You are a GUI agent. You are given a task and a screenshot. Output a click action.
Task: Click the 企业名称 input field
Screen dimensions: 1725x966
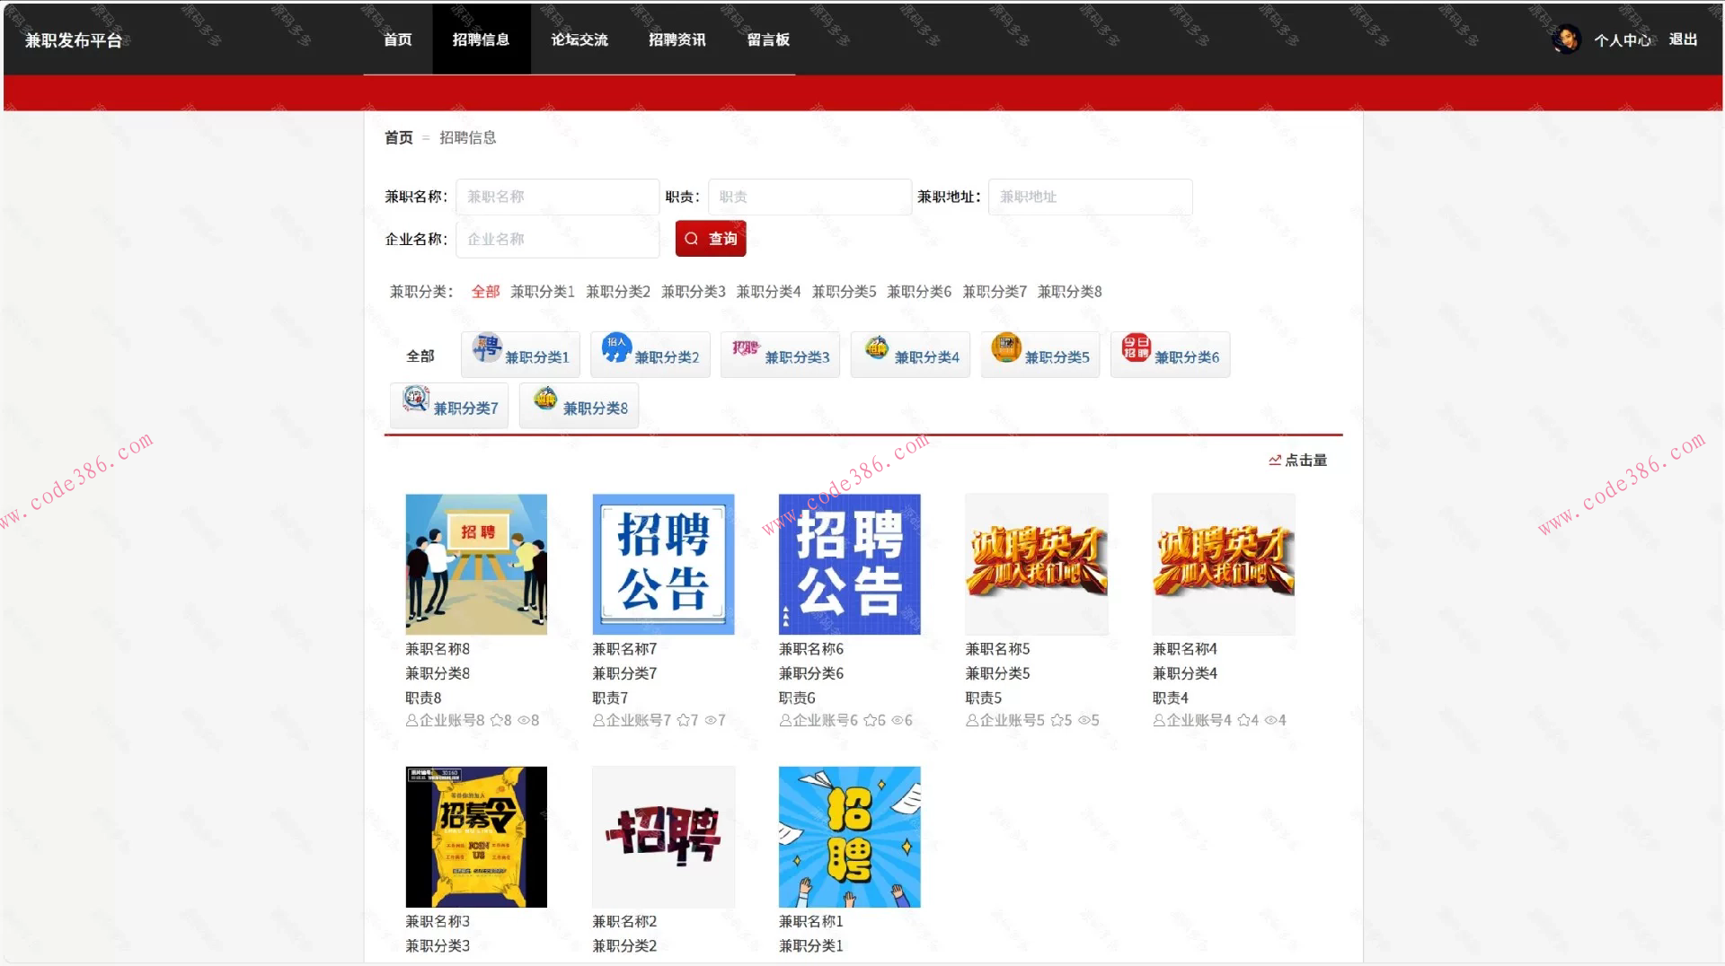(557, 239)
